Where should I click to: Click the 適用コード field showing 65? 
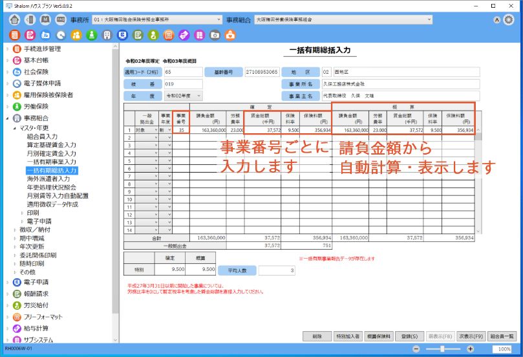(184, 72)
